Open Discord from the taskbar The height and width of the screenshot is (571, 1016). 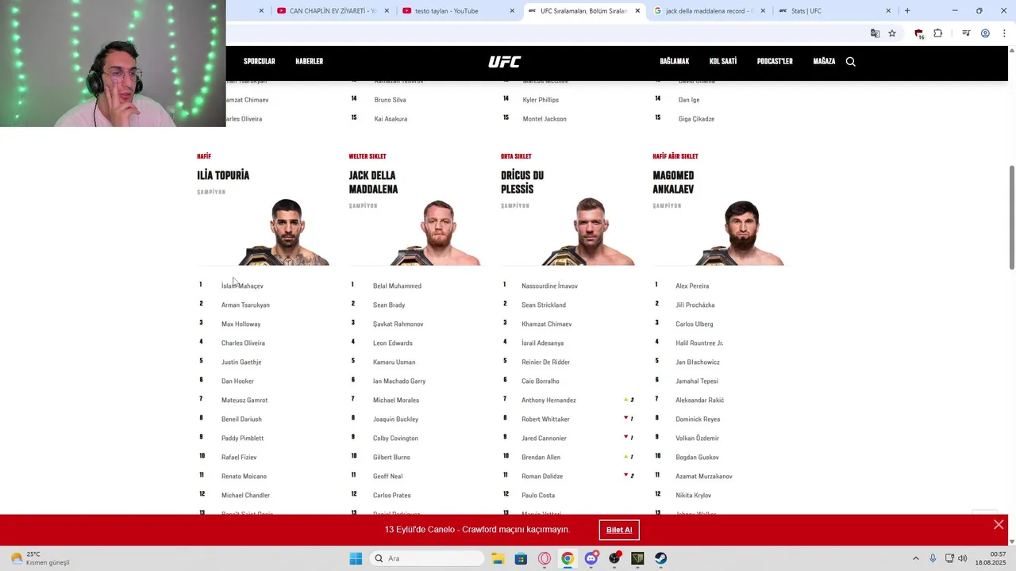[591, 558]
